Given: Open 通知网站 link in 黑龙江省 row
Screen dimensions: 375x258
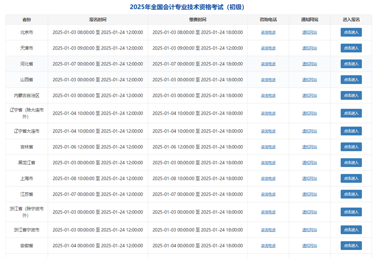Looking at the screenshot, I should [309, 162].
